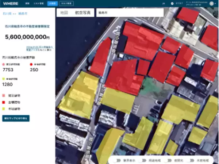Image resolution: width=219 pixels, height=164 pixels.
Task: Click the 石川県輪島市の被害戸数 heading
Action: tap(19, 57)
